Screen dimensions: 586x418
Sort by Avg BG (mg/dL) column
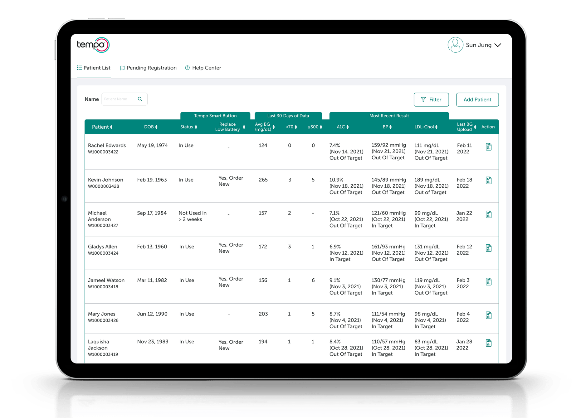click(x=274, y=127)
